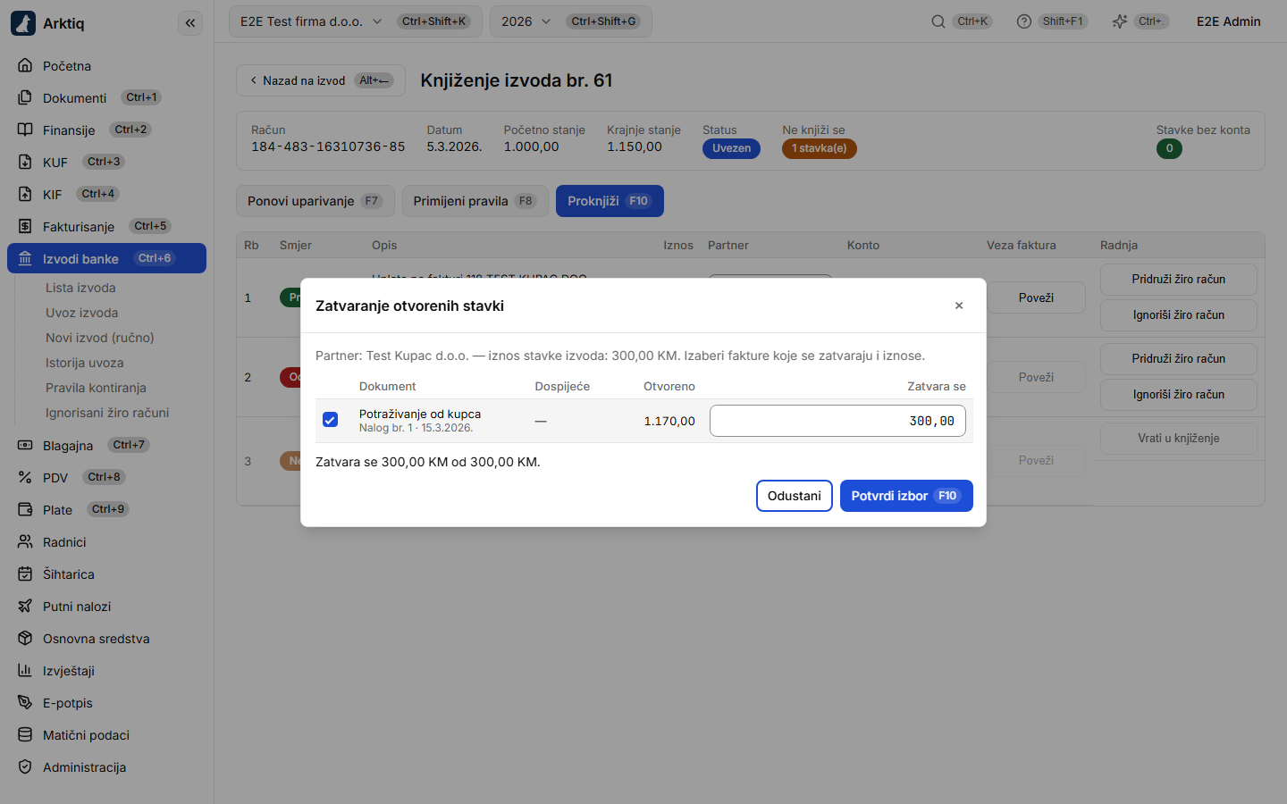Open the search magnifier icon
Image resolution: width=1287 pixels, height=804 pixels.
938,21
